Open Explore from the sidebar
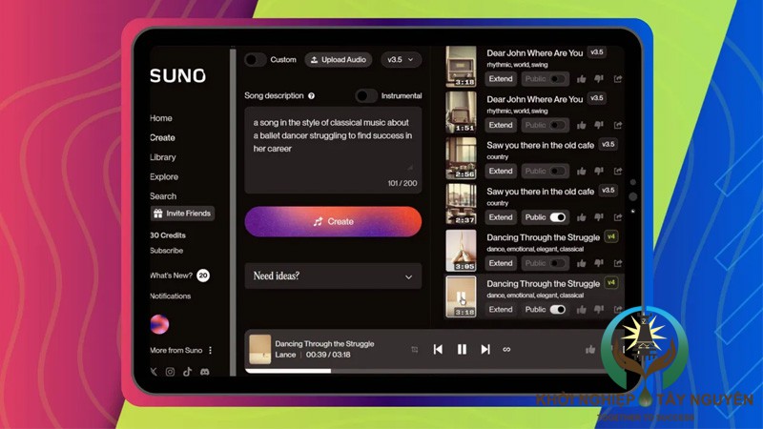This screenshot has width=763, height=429. point(163,176)
